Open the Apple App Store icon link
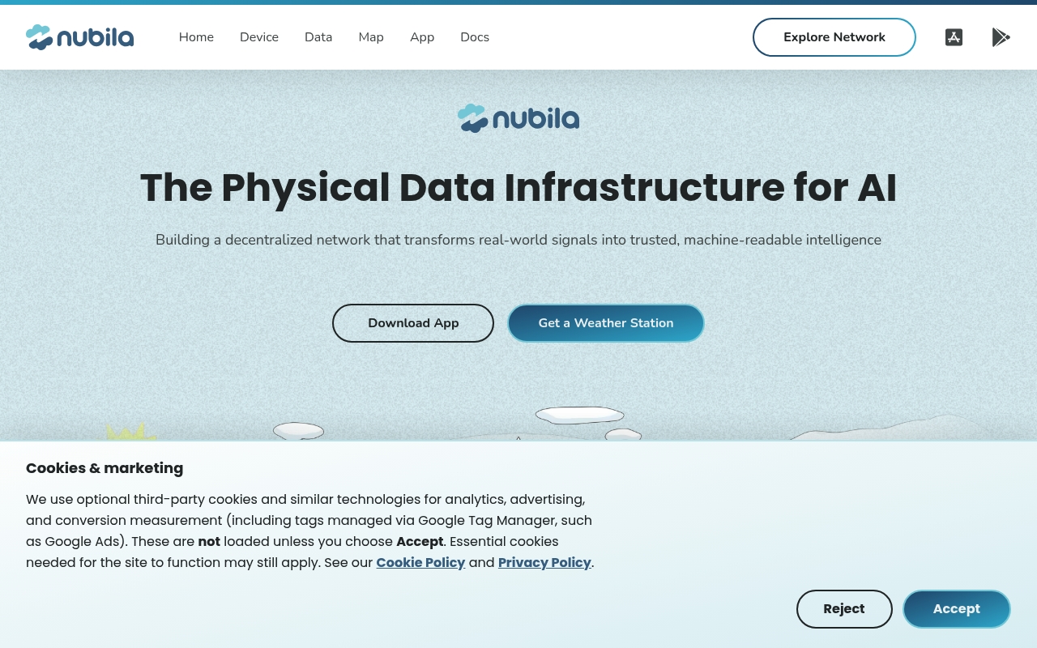 pos(954,37)
